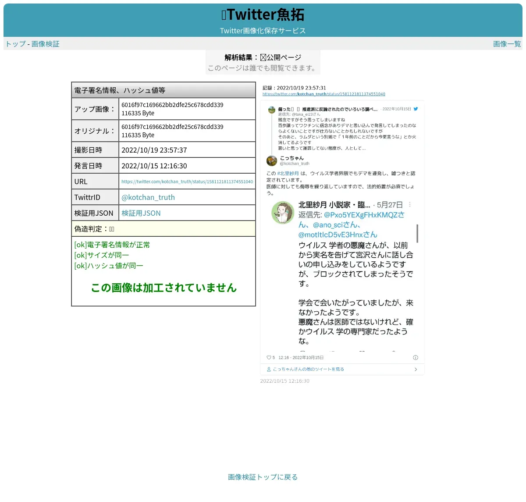Open the three-dot menu in quoted tweet

(410, 205)
